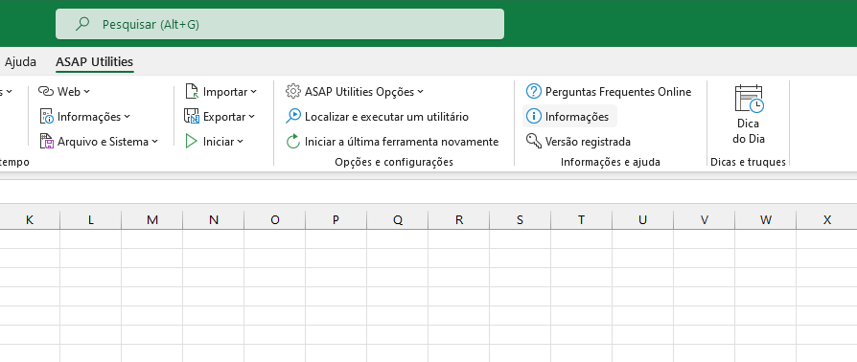Open Dica do Dia label

pos(749,131)
